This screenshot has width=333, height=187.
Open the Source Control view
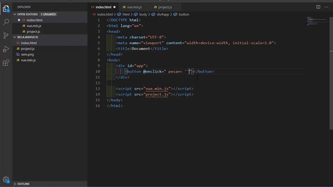[x=6, y=35]
